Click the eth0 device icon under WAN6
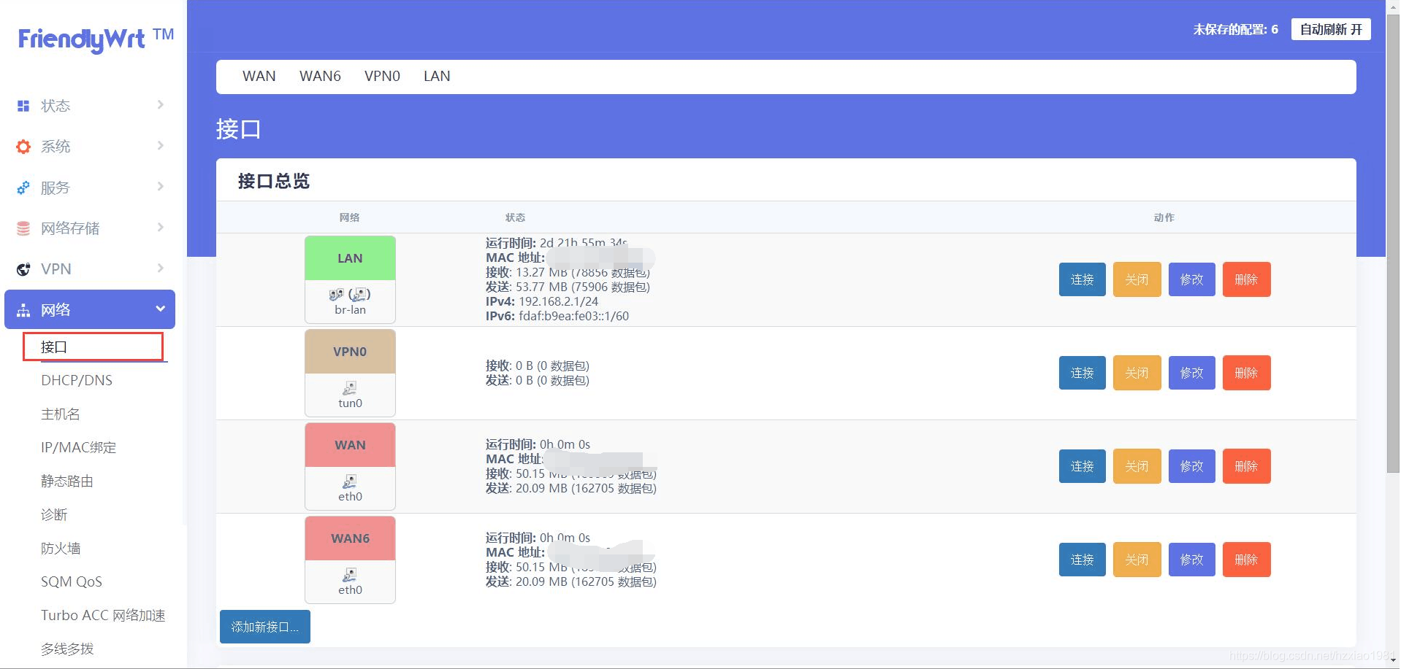1401x669 pixels. click(350, 574)
